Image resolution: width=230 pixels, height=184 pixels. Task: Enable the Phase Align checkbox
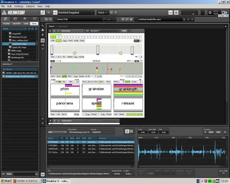(223, 173)
